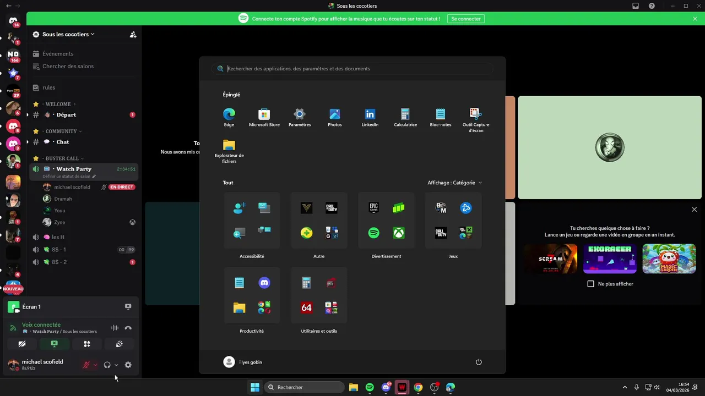Open activities launcher button
The height and width of the screenshot is (396, 705).
pos(86,344)
